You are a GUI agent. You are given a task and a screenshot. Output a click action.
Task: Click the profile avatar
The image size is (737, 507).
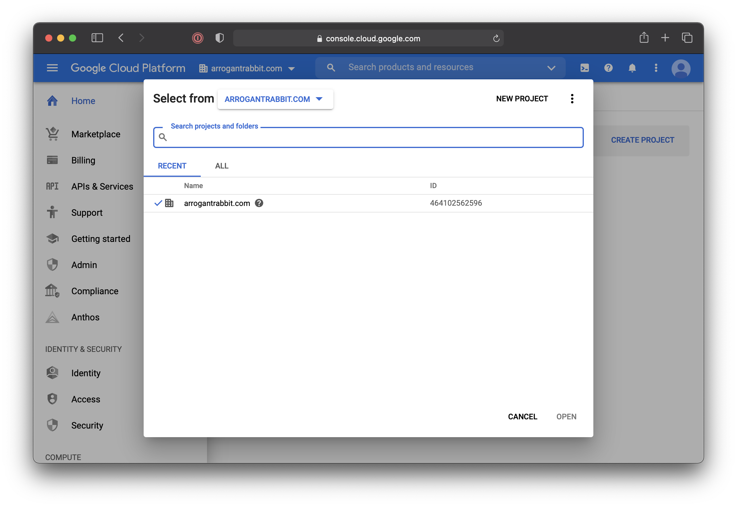pos(681,68)
